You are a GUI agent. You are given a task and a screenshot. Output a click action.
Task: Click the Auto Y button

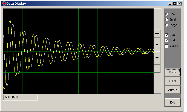[x=172, y=90]
